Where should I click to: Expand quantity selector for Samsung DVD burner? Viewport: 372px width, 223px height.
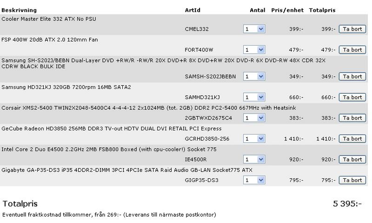[x=254, y=76]
